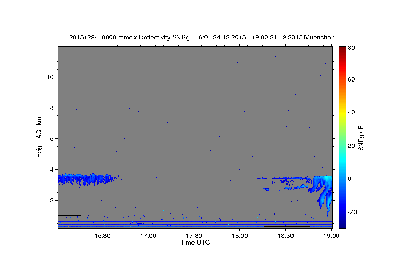The width and height of the screenshot is (411, 274).
Task: Click the 19:00 tick label on time axis
Action: 331,236
